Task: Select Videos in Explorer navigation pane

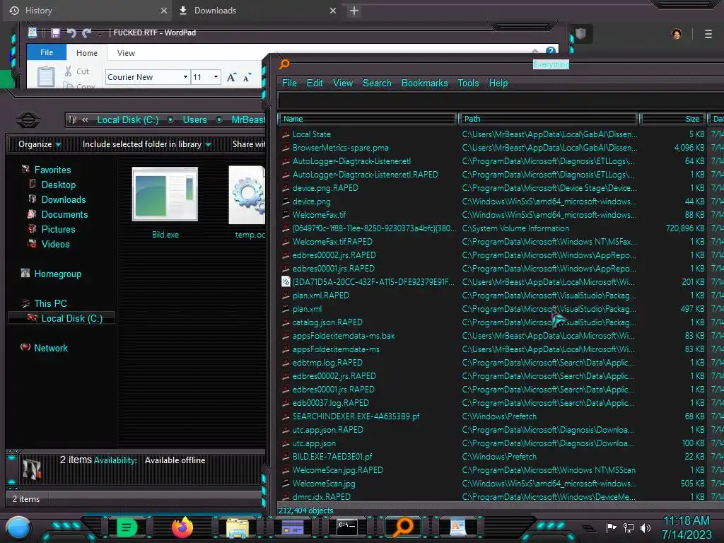Action: point(55,244)
